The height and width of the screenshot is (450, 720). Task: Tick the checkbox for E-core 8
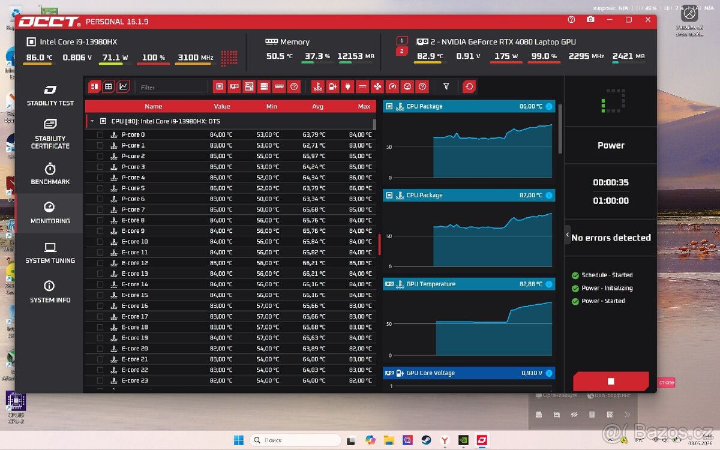[100, 220]
